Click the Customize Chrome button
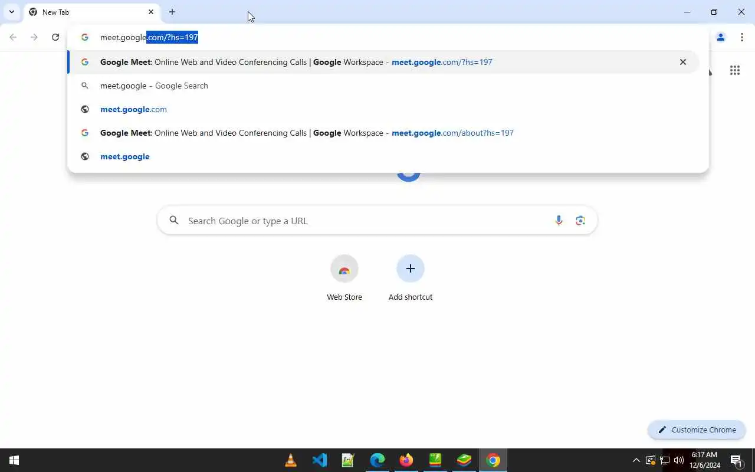The height and width of the screenshot is (472, 755). pos(697,430)
